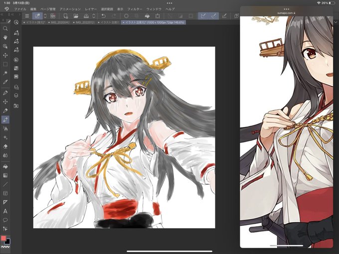339x254 pixels.
Task: Open the 表示 menu
Action: click(x=120, y=9)
